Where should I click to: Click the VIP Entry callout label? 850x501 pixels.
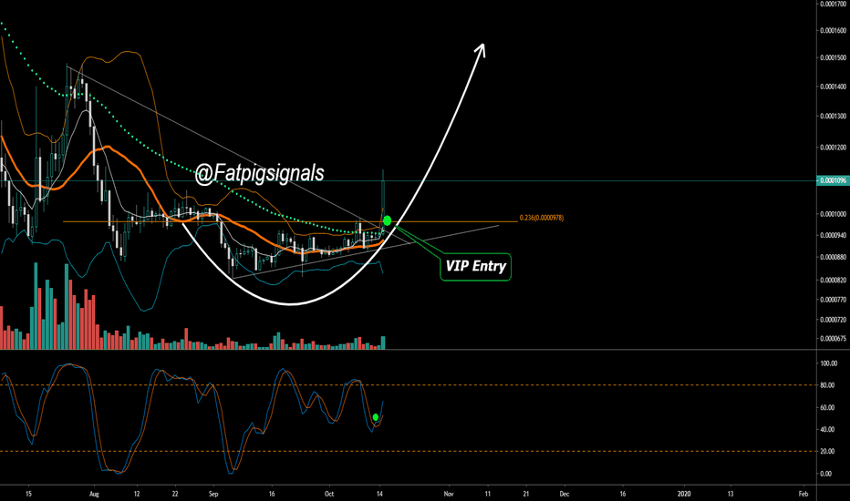[x=475, y=267]
